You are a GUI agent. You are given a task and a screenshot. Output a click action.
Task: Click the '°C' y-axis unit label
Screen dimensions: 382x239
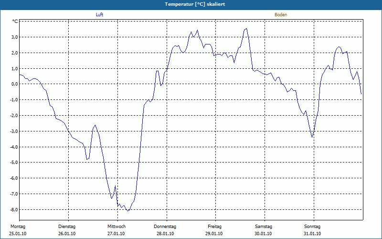pyautogui.click(x=15, y=22)
